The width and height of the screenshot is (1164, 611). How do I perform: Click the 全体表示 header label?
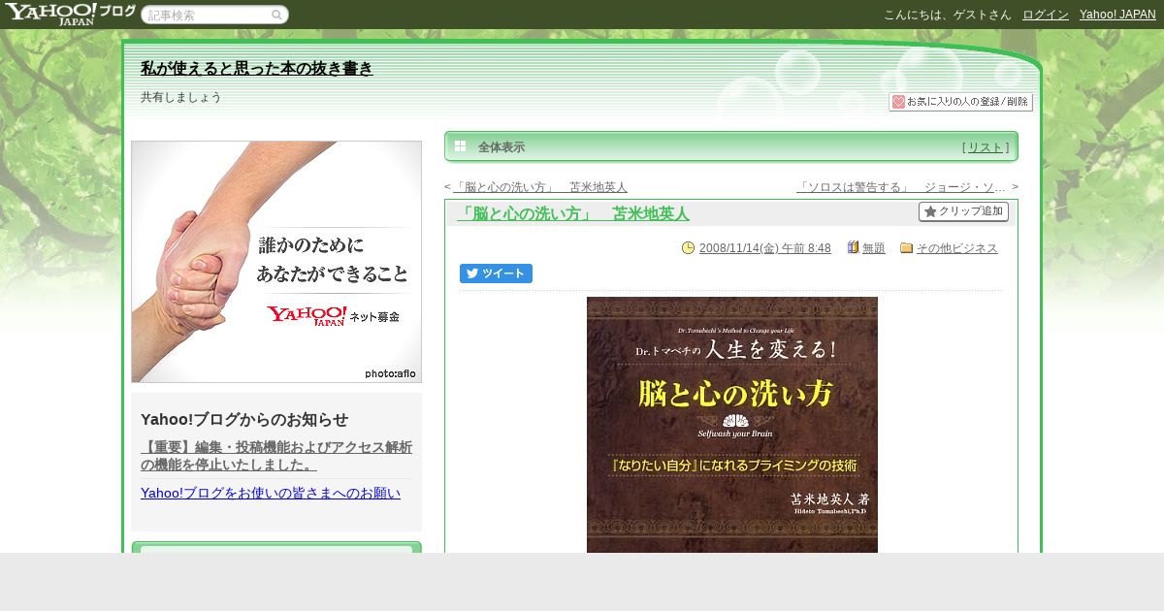pos(501,147)
